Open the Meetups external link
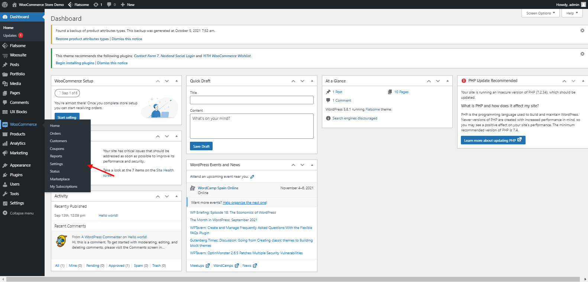Screen dimensions: 588x282 200,266
